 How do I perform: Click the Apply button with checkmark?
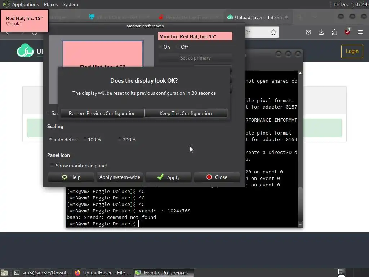[x=169, y=177]
